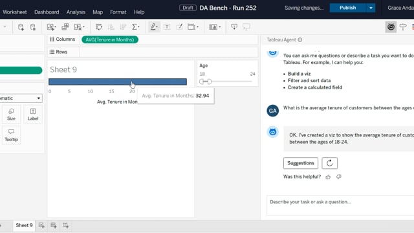Click the new worksheet tab icon
The height and width of the screenshot is (233, 414).
pos(41,226)
